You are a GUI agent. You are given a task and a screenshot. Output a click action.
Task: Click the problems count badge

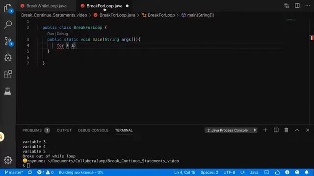pyautogui.click(x=47, y=131)
